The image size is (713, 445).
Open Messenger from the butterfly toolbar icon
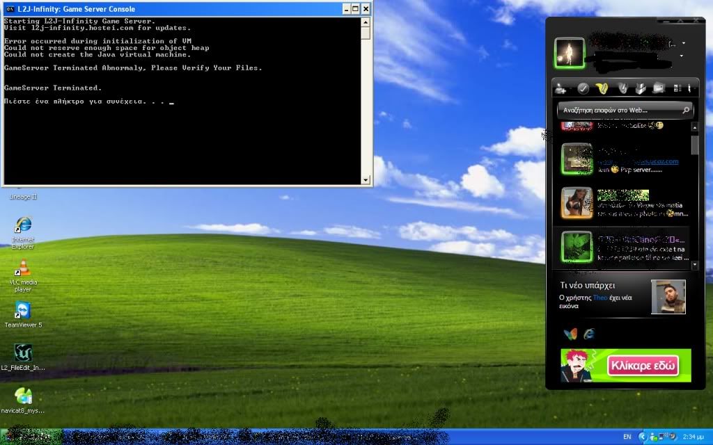pos(603,88)
